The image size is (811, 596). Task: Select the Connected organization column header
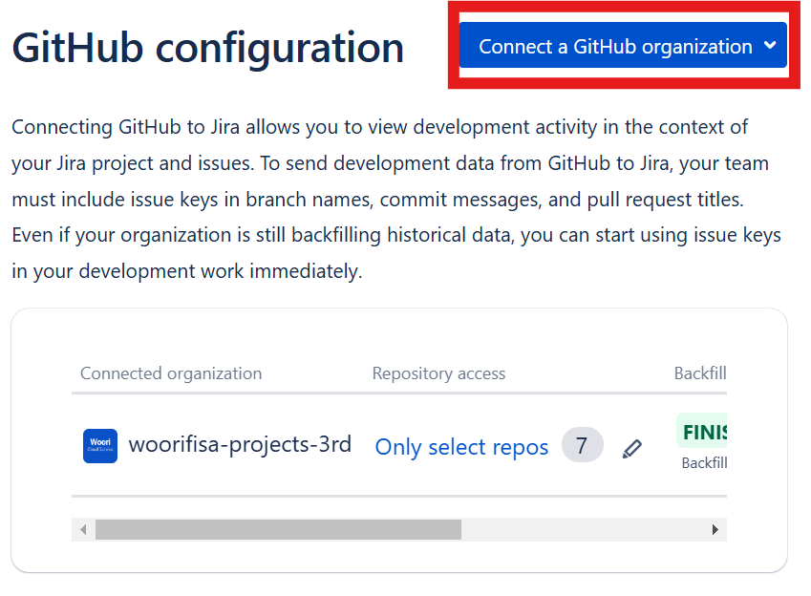click(x=171, y=373)
